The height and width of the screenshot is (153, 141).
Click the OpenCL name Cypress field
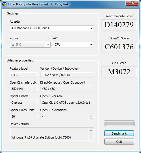click(24, 103)
